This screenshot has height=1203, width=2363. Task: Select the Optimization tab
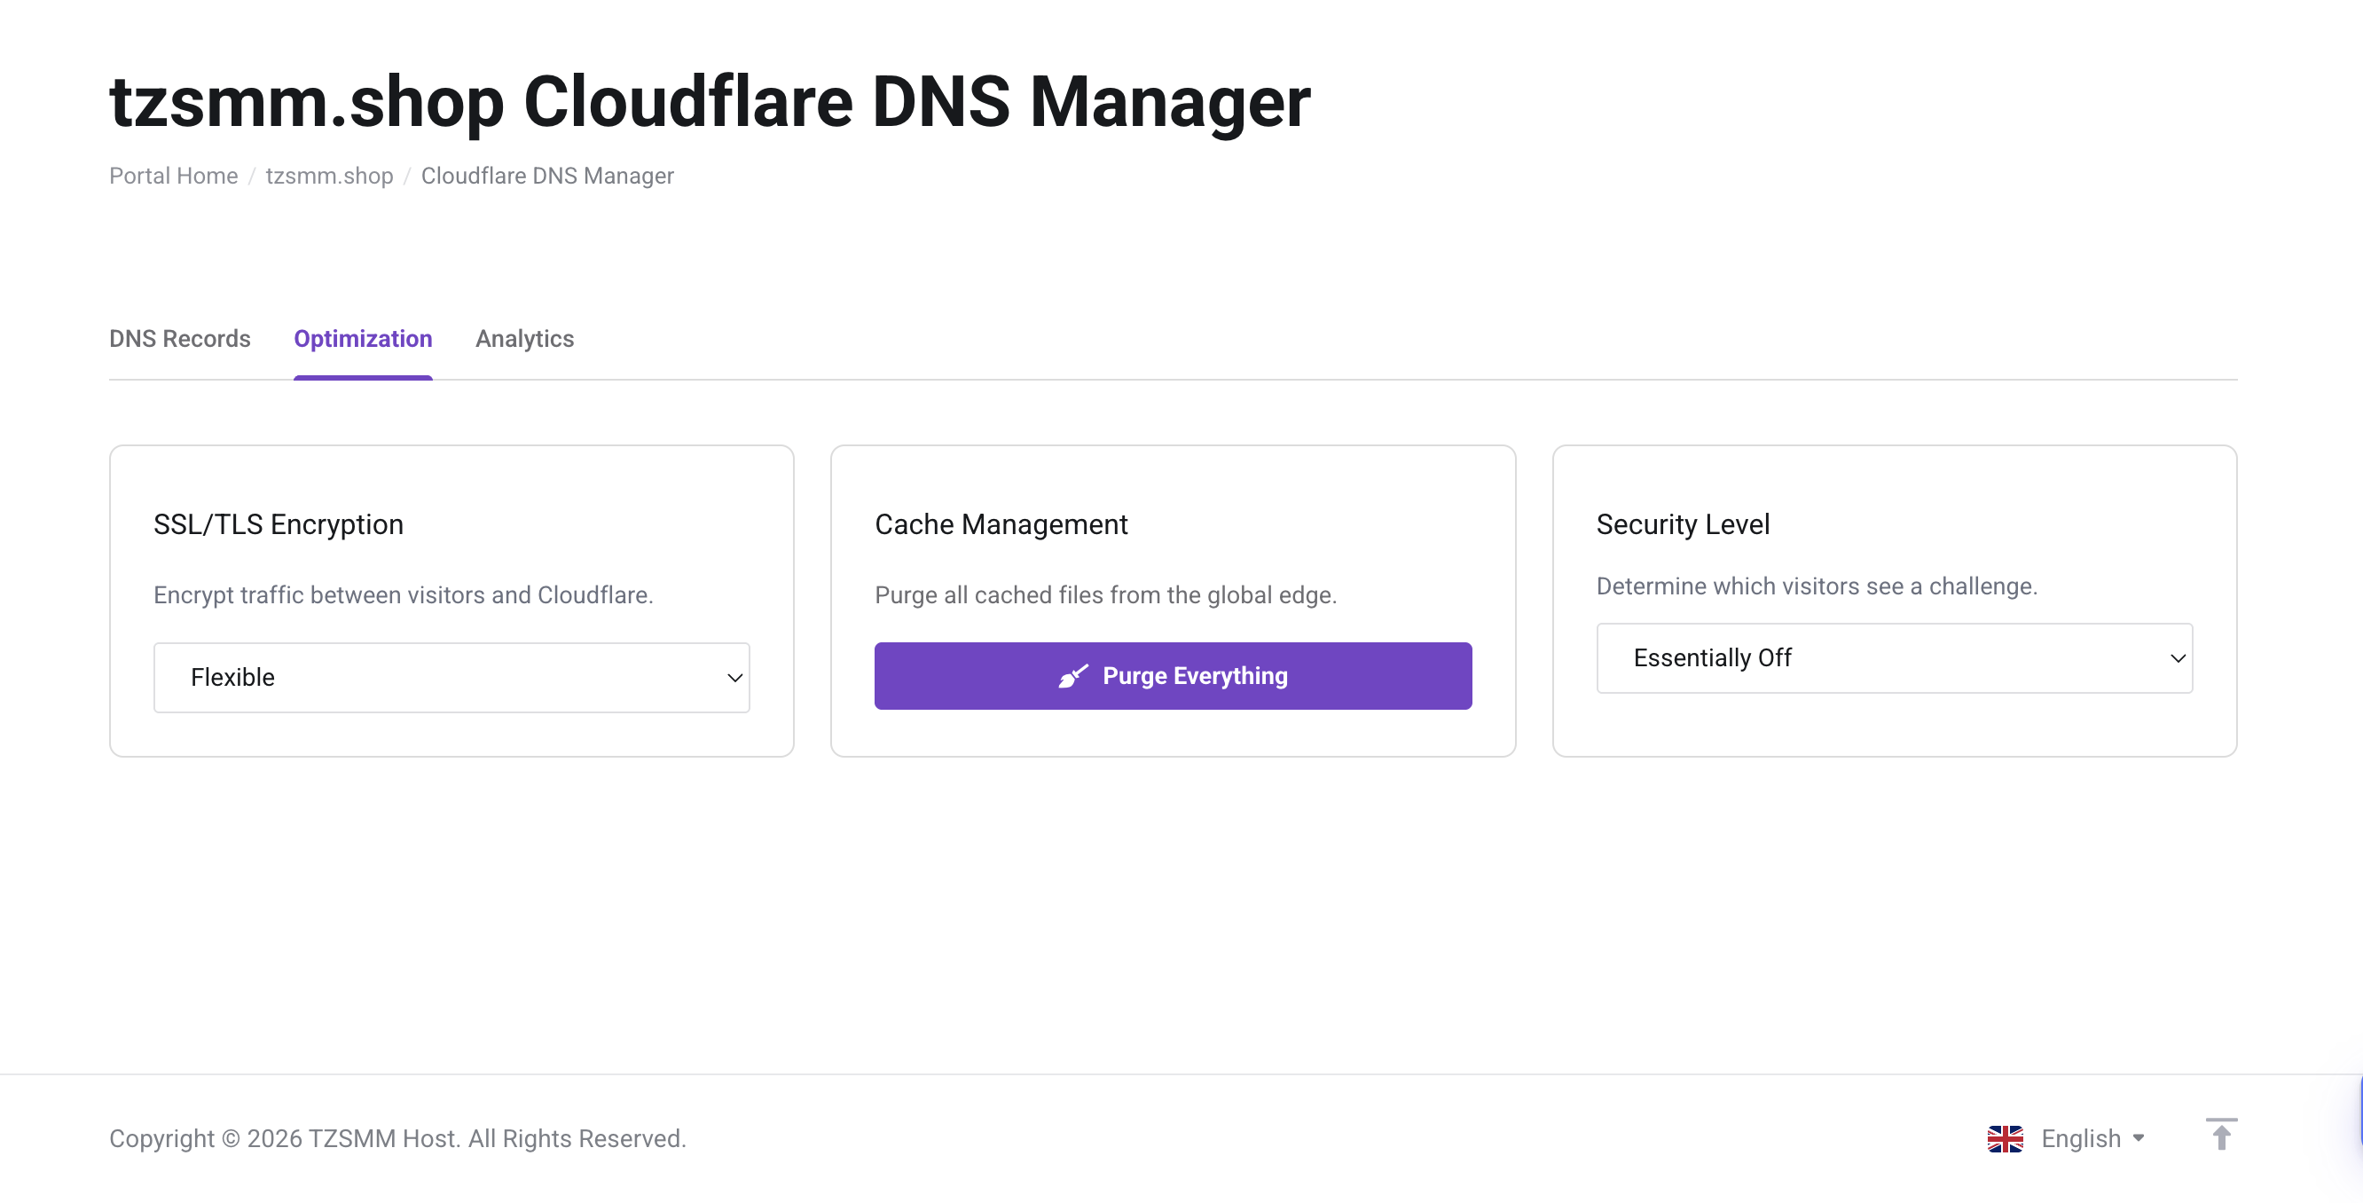pyautogui.click(x=362, y=339)
